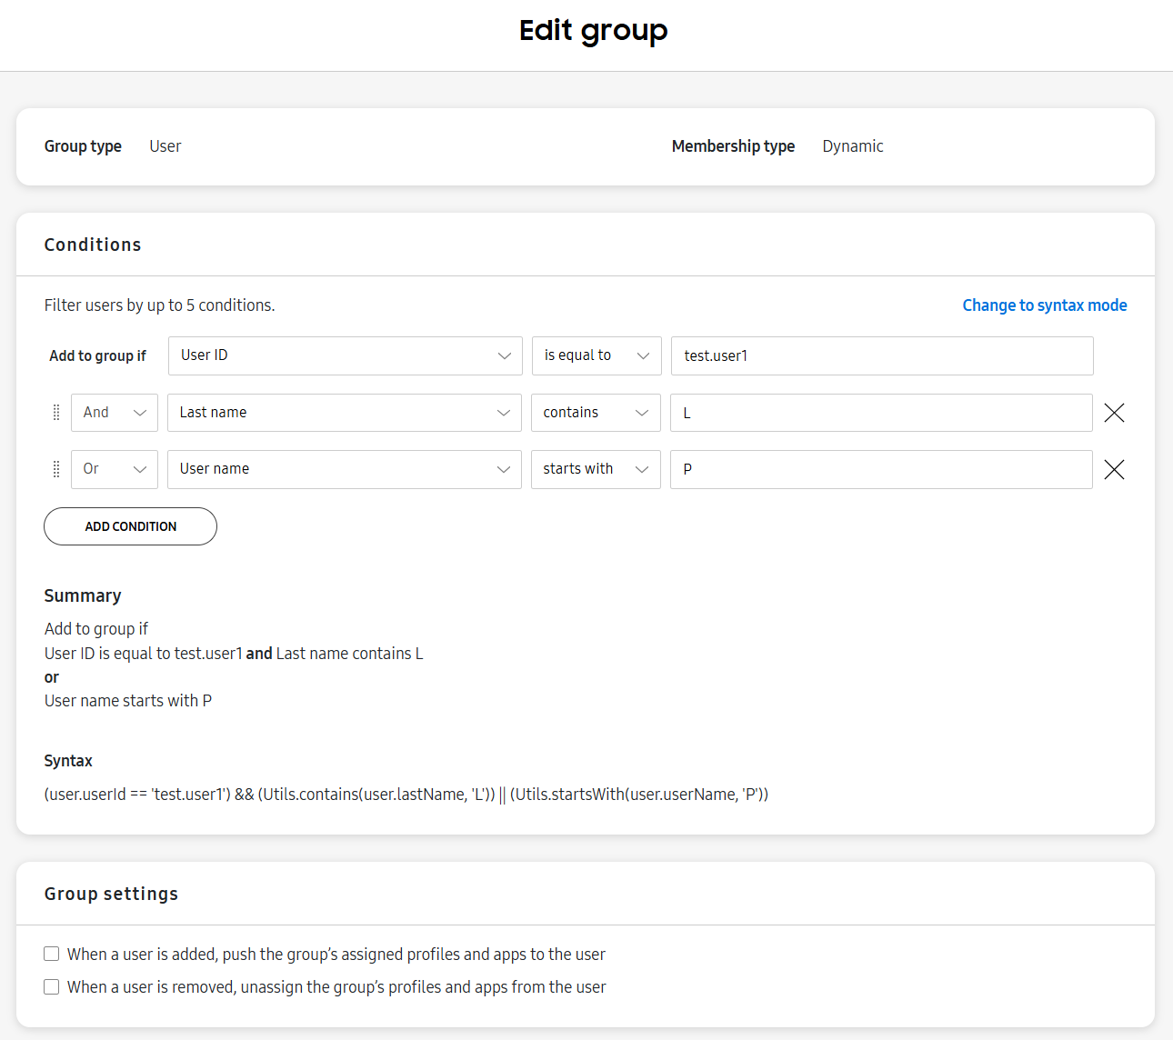Enable pushing profiles when user is added
The image size is (1173, 1040).
(52, 954)
